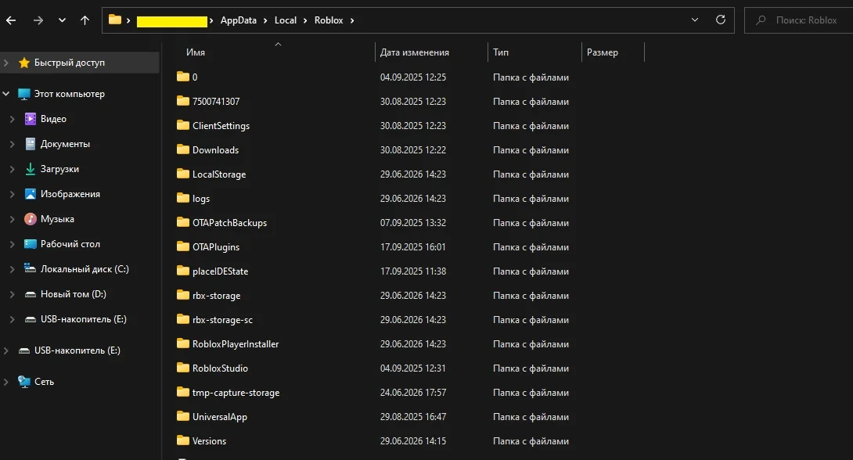Open address bar history dropdown
Screen dimensions: 853x460
click(x=695, y=20)
